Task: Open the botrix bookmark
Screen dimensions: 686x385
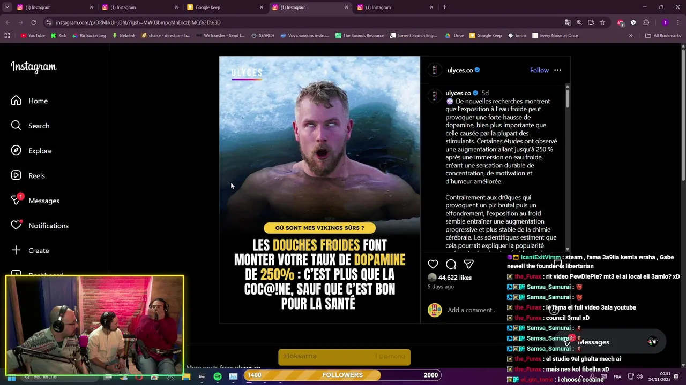Action: [517, 36]
